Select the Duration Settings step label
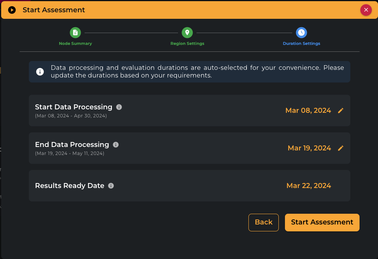This screenshot has width=378, height=259. click(301, 43)
